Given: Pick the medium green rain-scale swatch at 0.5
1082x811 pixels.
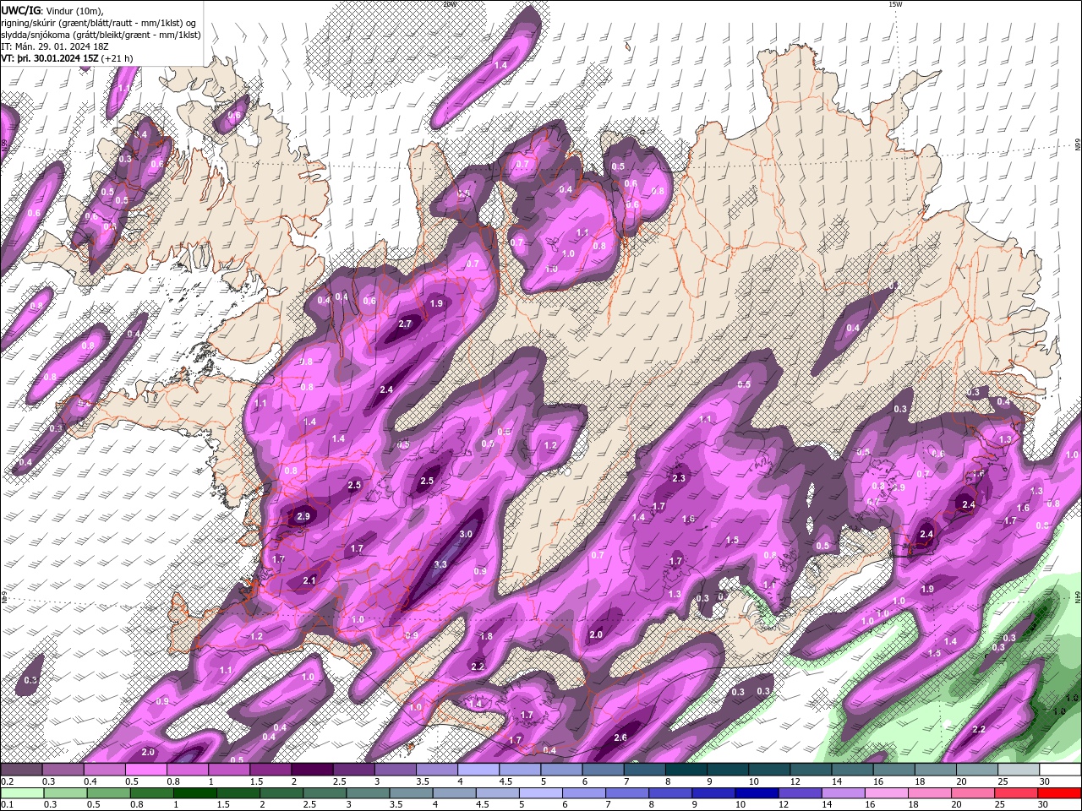Looking at the screenshot, I should tap(108, 793).
